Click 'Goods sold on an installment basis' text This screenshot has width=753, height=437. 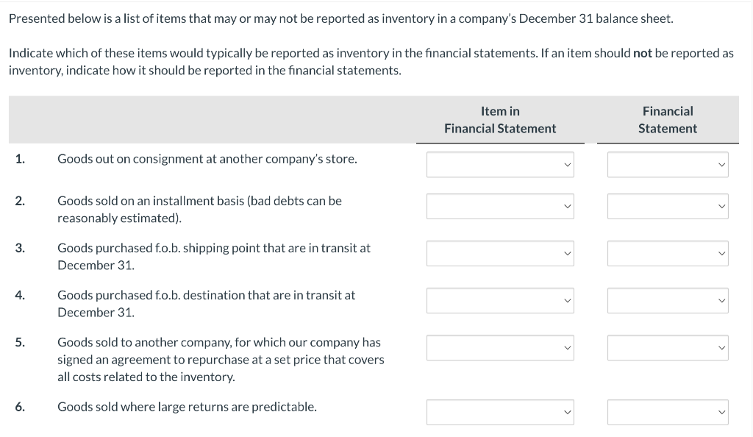pyautogui.click(x=199, y=201)
